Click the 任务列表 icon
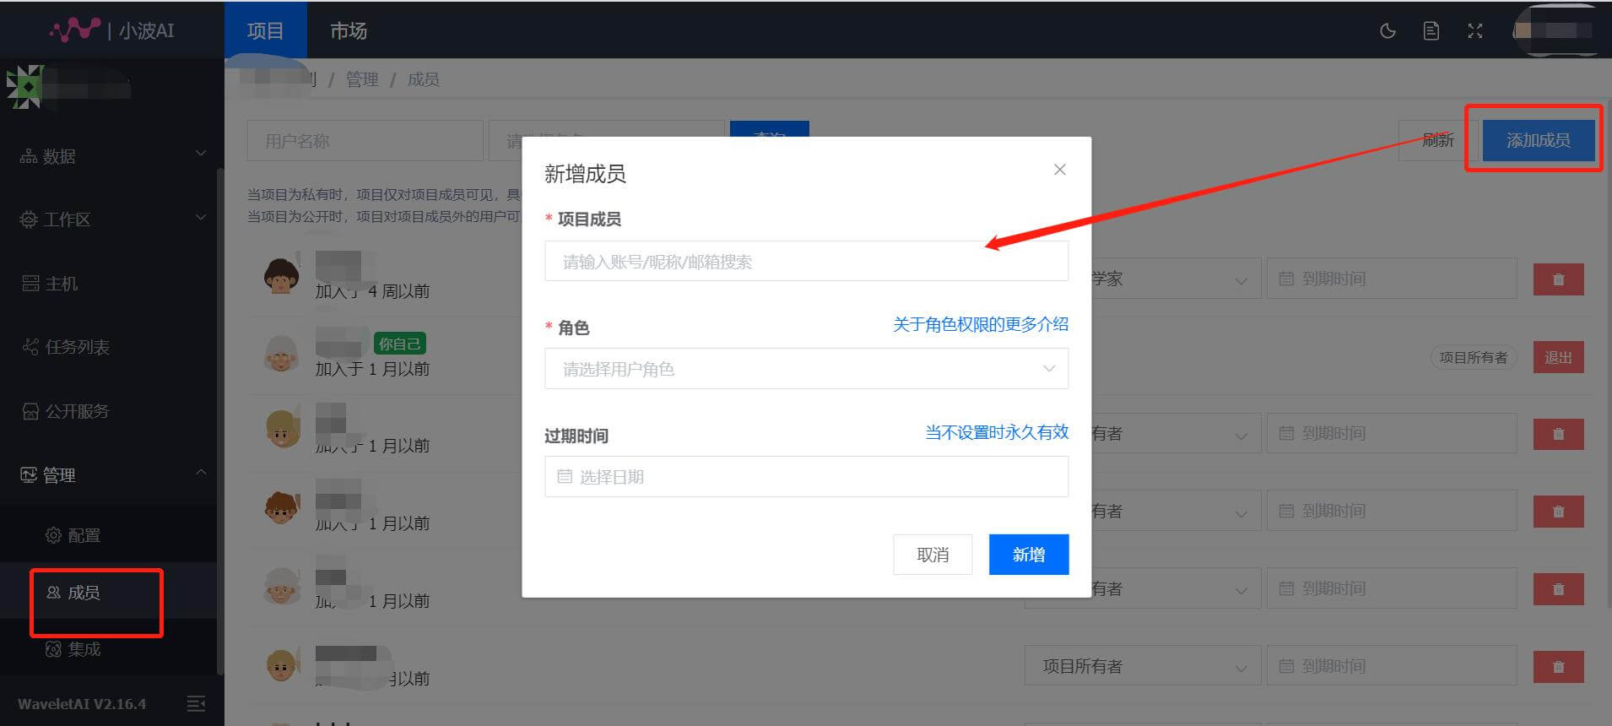 tap(30, 346)
